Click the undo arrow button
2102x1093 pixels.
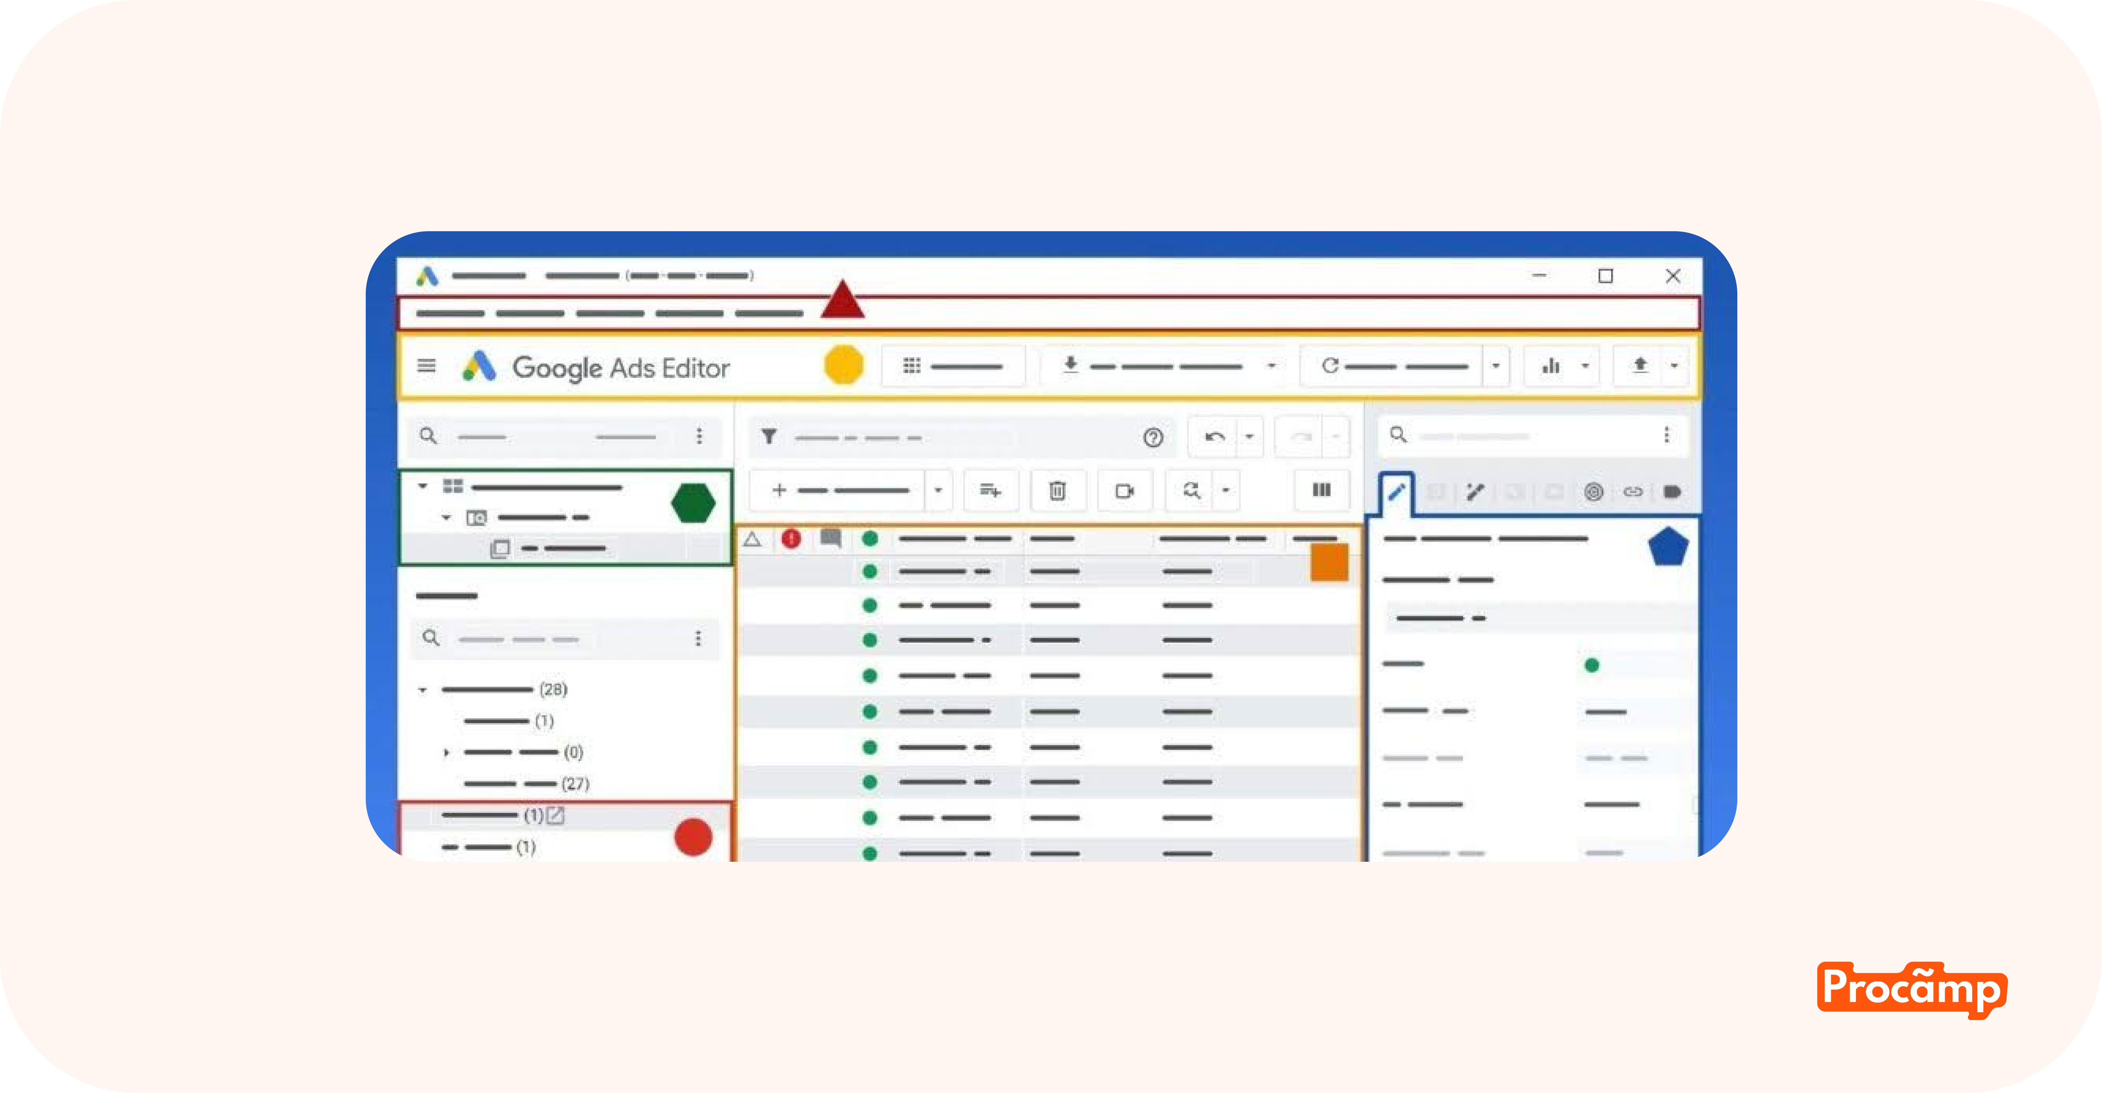pyautogui.click(x=1214, y=437)
